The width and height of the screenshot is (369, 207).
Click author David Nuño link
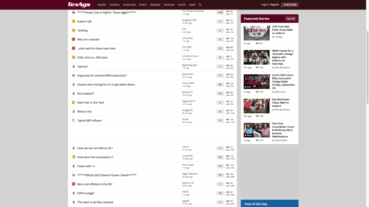[281, 140]
